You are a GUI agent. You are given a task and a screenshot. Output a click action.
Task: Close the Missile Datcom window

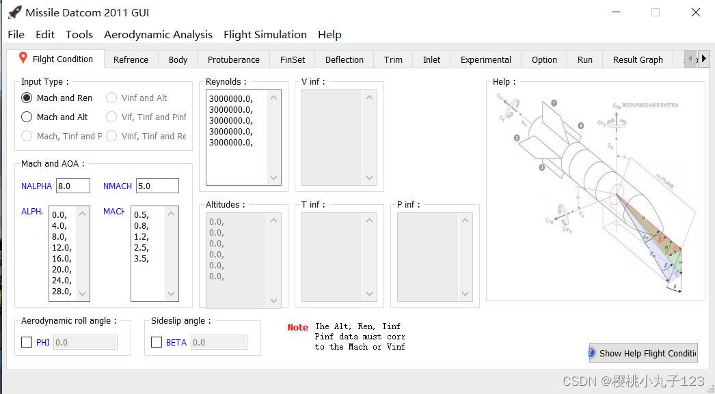(695, 12)
